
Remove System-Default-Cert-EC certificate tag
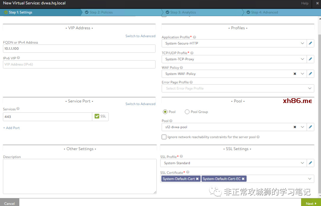(x=243, y=179)
